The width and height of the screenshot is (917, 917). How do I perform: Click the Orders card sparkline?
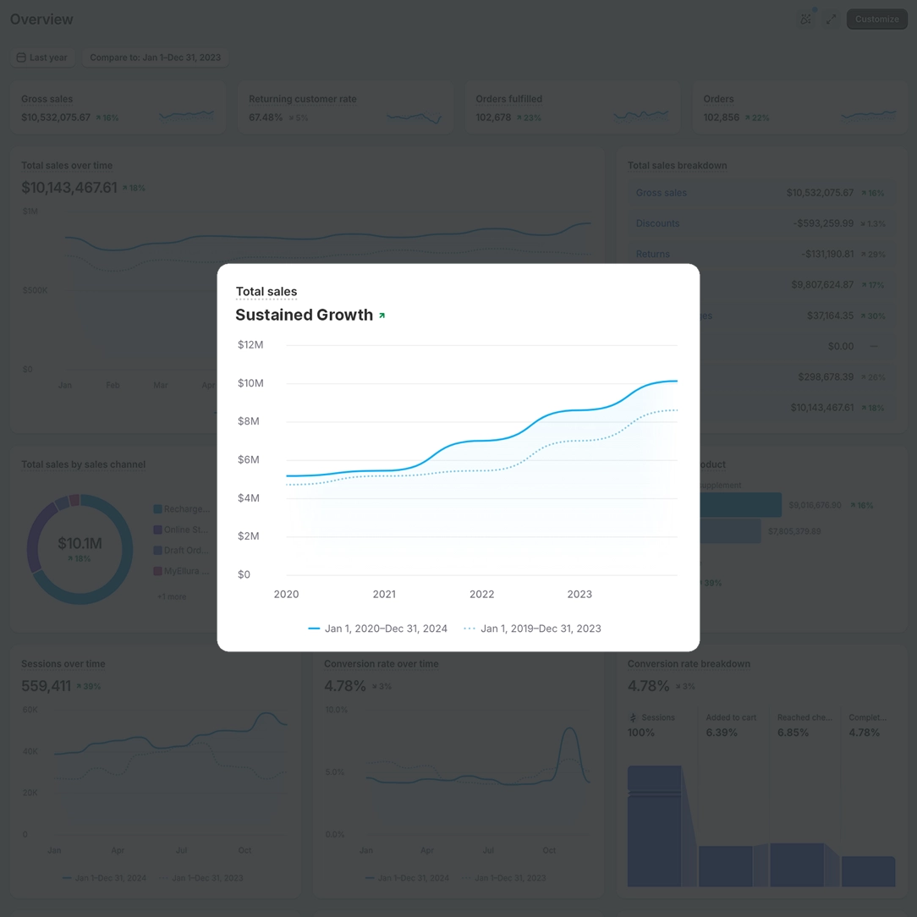868,114
